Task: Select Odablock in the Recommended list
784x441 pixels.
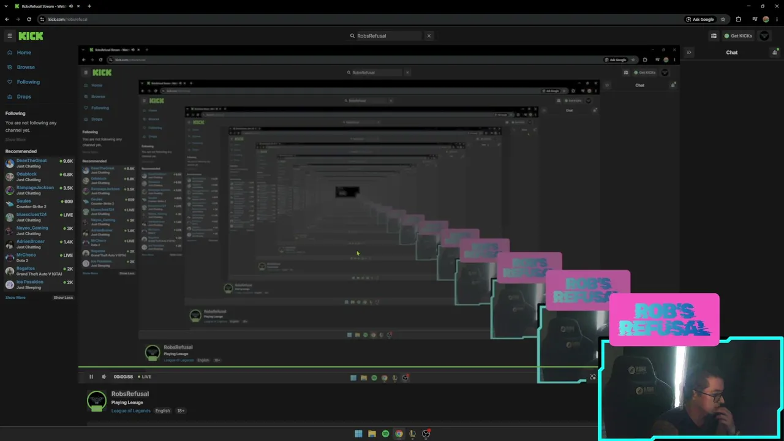Action: pos(39,176)
